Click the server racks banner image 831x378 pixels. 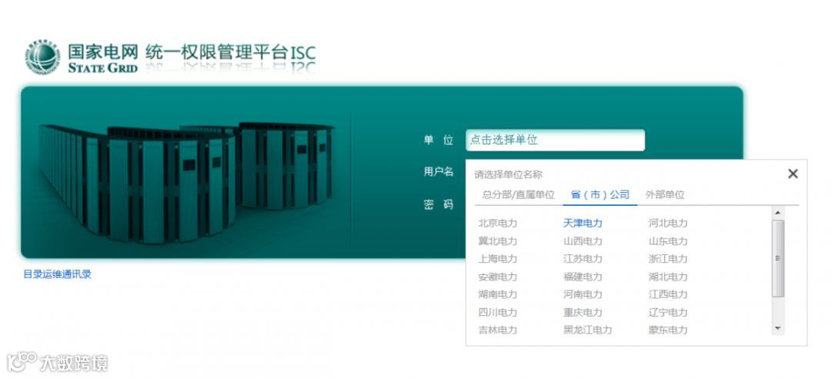coord(186,183)
